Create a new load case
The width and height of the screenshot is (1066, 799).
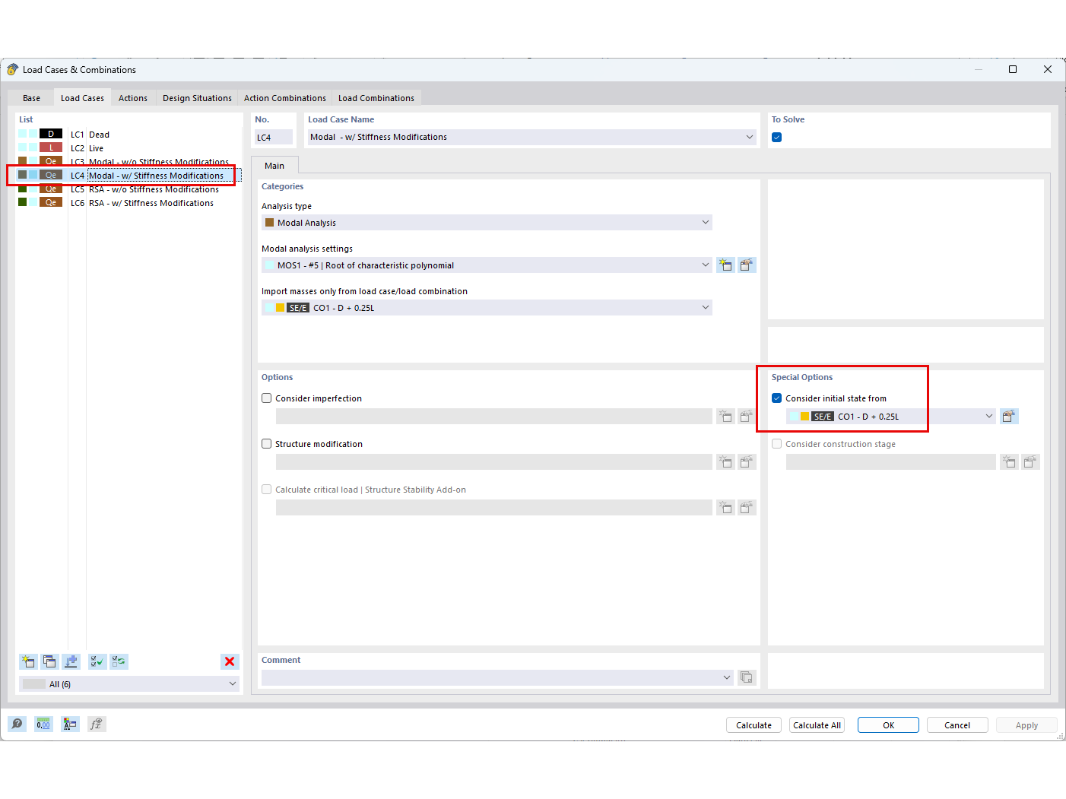point(27,661)
